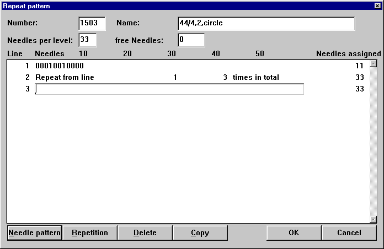Image resolution: width=384 pixels, height=249 pixels.
Task: Click the repeat count value 3
Action: pyautogui.click(x=225, y=78)
